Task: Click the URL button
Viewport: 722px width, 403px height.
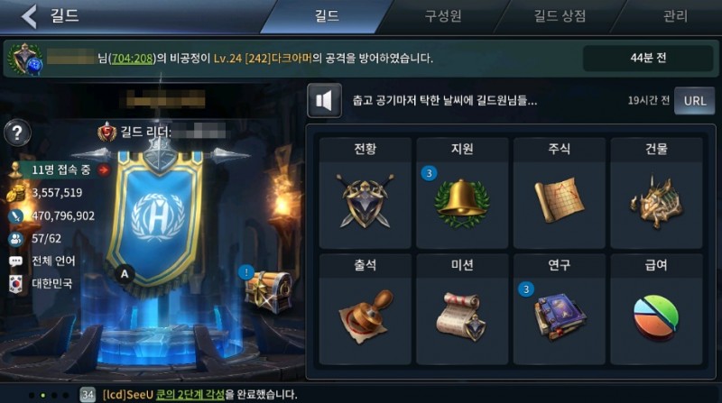Action: tap(695, 101)
